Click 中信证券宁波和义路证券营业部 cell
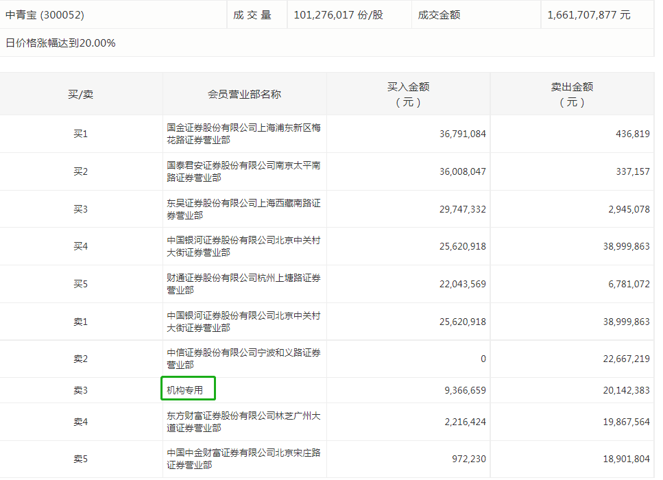 point(244,358)
